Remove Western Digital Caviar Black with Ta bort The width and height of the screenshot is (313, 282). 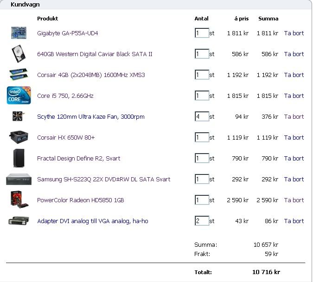[x=294, y=54]
